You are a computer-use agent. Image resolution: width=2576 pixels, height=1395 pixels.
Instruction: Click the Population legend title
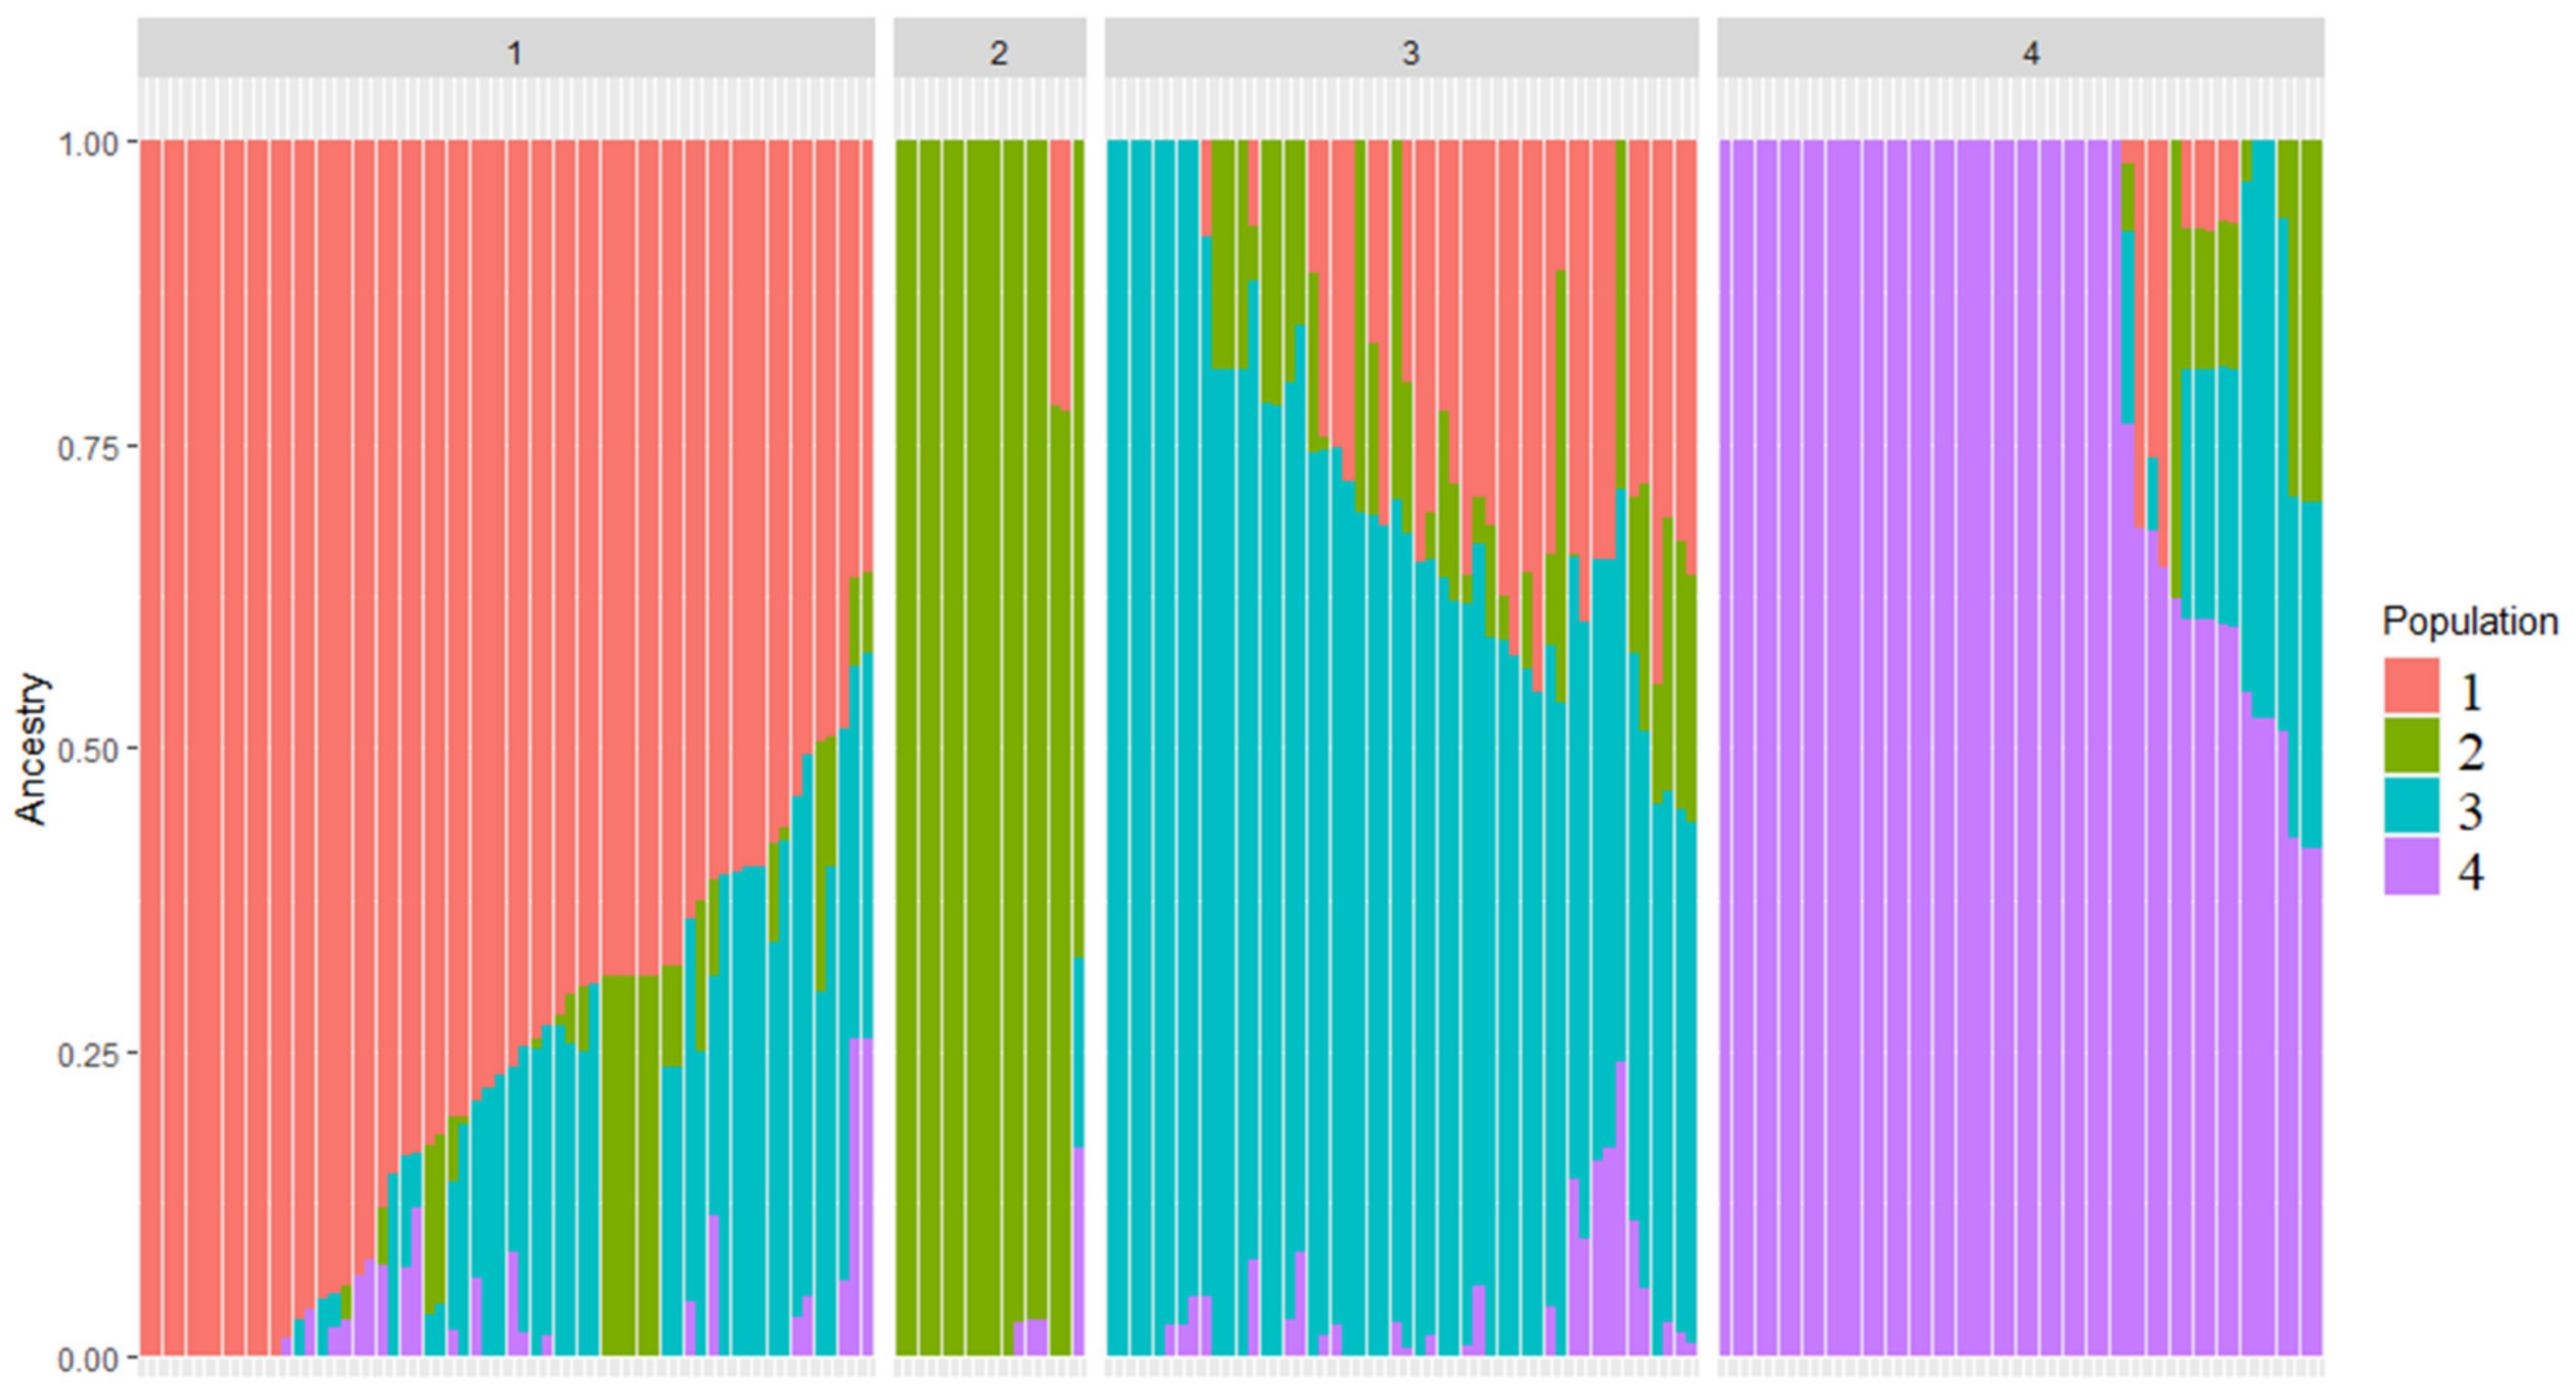point(2469,622)
